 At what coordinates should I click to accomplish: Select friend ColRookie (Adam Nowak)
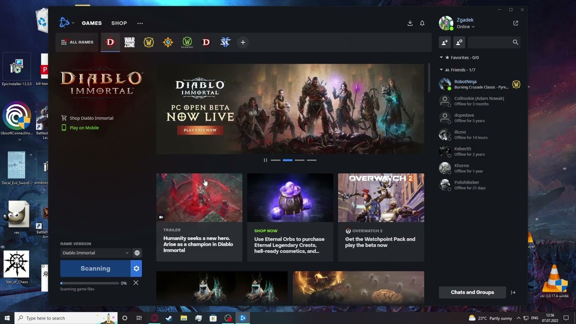coord(480,101)
